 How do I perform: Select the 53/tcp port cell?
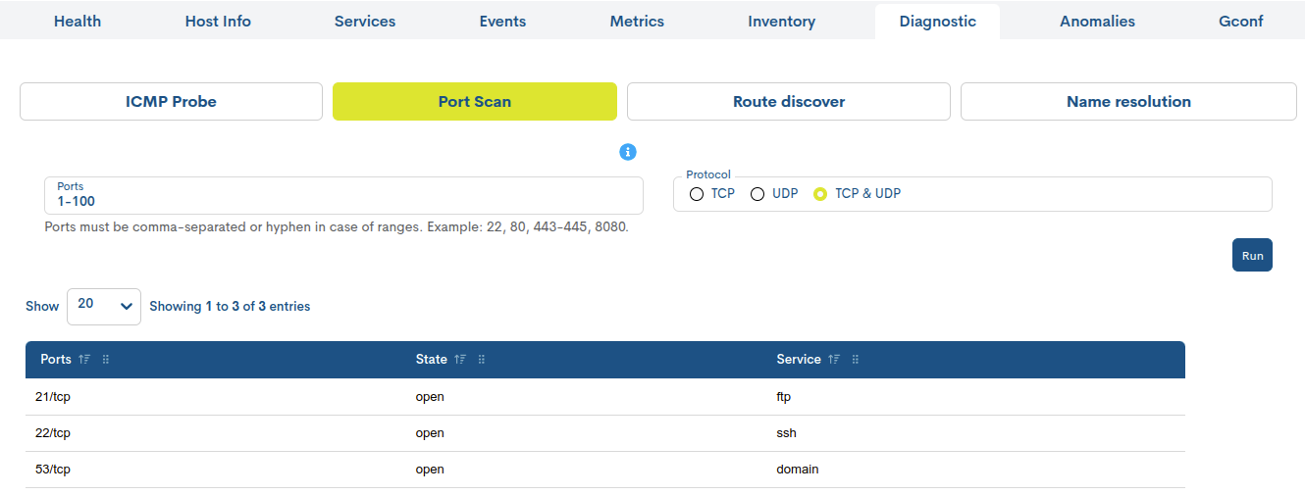click(53, 470)
